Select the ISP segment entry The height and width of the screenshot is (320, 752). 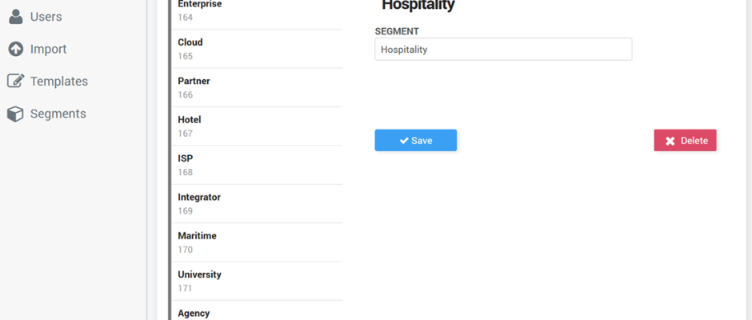coord(257,165)
